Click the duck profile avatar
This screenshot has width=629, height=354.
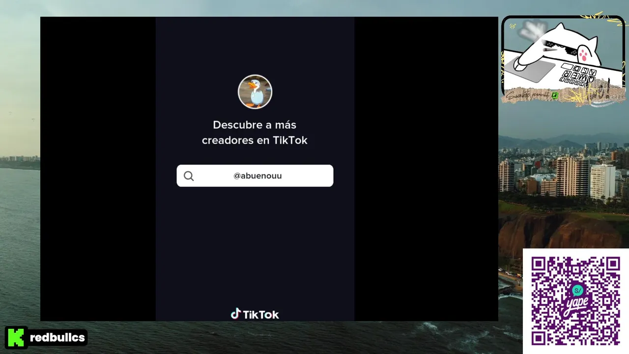point(255,91)
